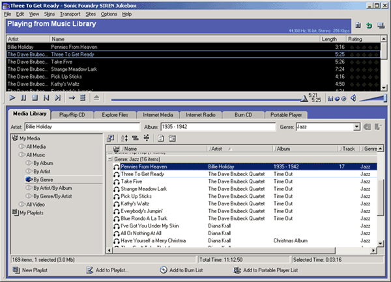This screenshot has height=282, width=391.
Task: Open the View menu
Action: [34, 14]
